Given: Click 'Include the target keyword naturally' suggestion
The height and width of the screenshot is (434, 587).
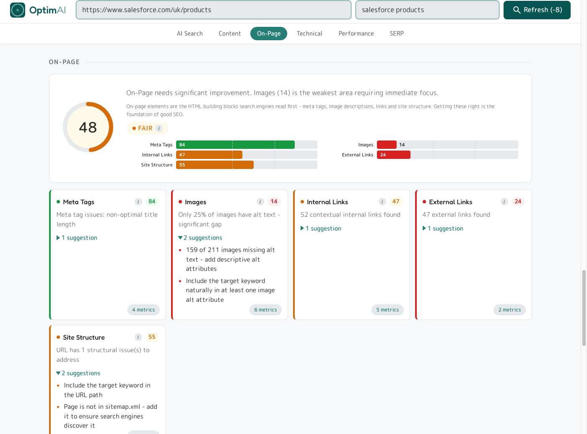Looking at the screenshot, I should (x=231, y=290).
